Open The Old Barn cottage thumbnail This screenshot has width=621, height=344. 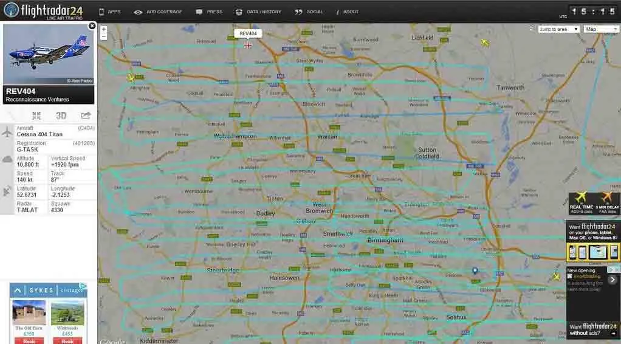pyautogui.click(x=29, y=312)
